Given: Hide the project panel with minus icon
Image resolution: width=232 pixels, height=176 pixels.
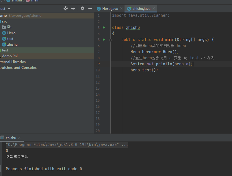Looking at the screenshot, I should [x=90, y=8].
